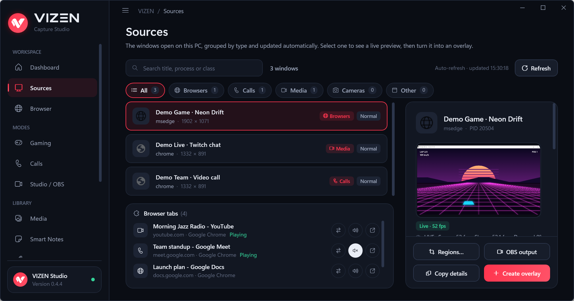This screenshot has width=574, height=301.
Task: Open the hamburger menu icon
Action: point(126,11)
